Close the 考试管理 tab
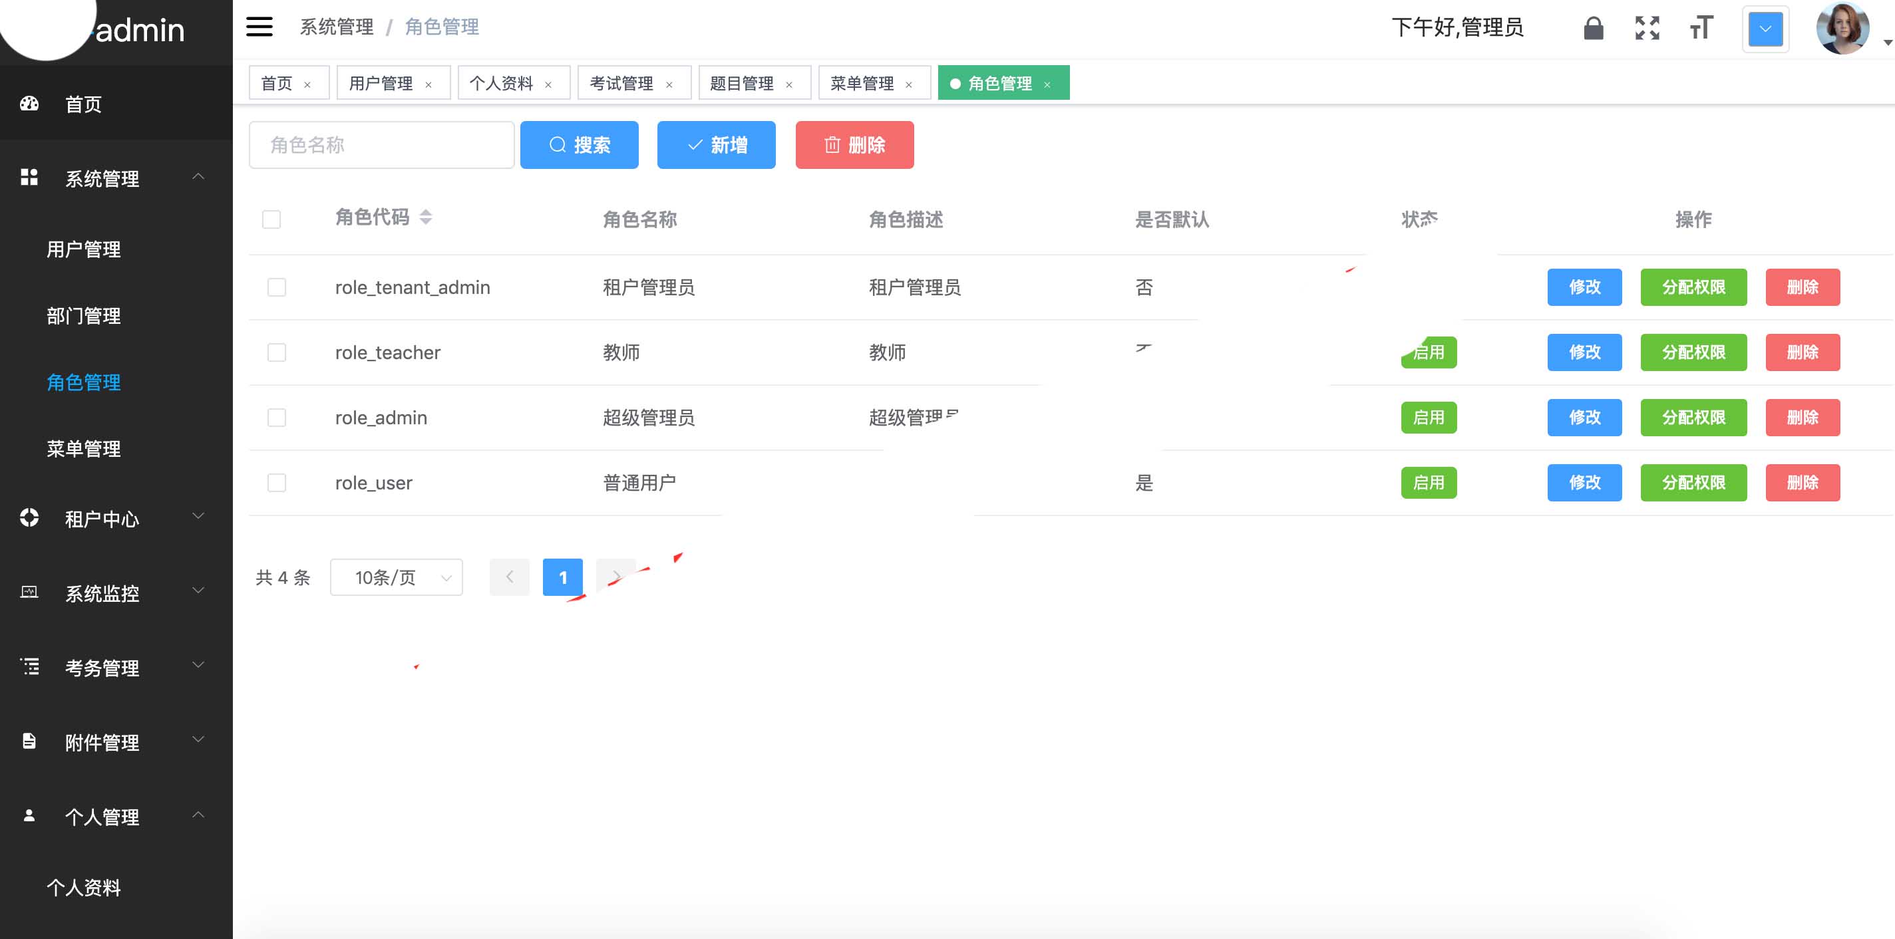 [669, 84]
